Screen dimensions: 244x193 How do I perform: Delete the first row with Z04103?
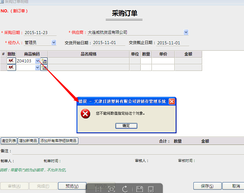pyautogui.click(x=11, y=61)
